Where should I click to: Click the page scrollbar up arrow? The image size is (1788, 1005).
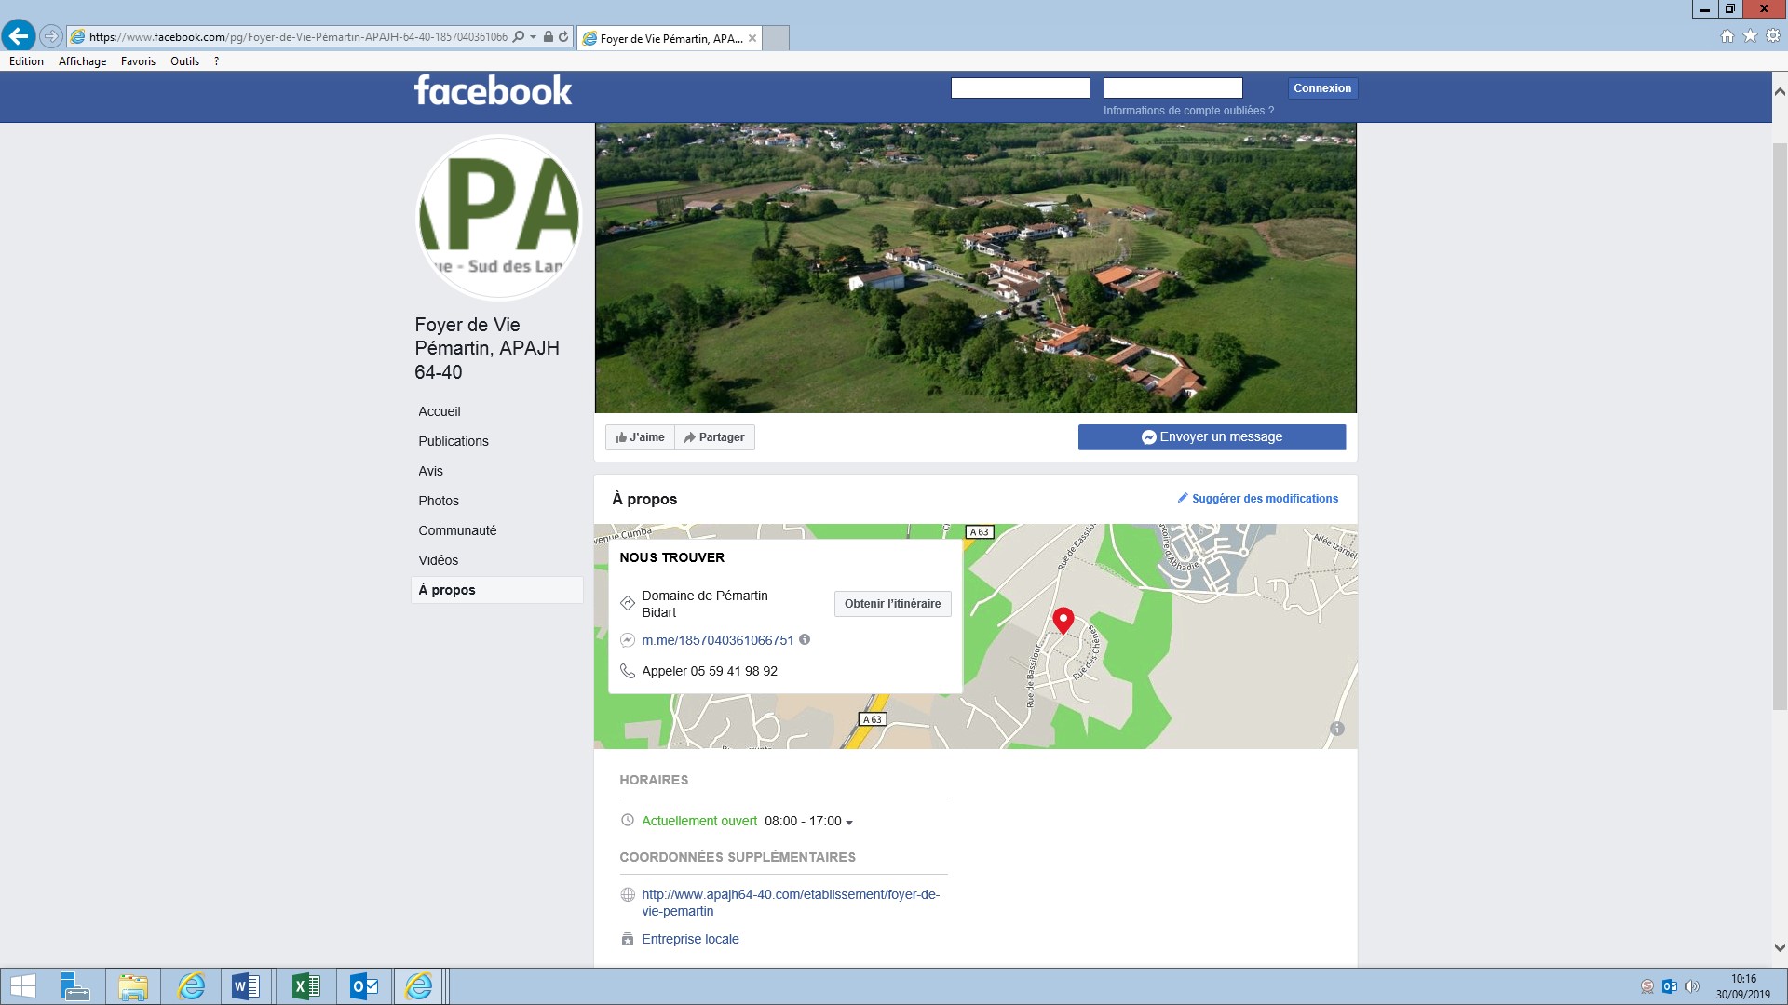tap(1780, 91)
